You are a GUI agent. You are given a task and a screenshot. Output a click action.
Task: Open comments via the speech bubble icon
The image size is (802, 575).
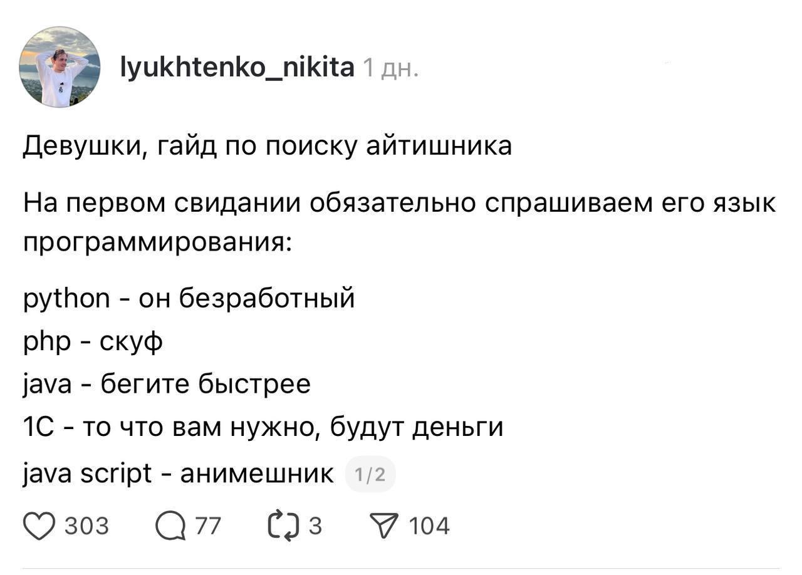(x=171, y=526)
